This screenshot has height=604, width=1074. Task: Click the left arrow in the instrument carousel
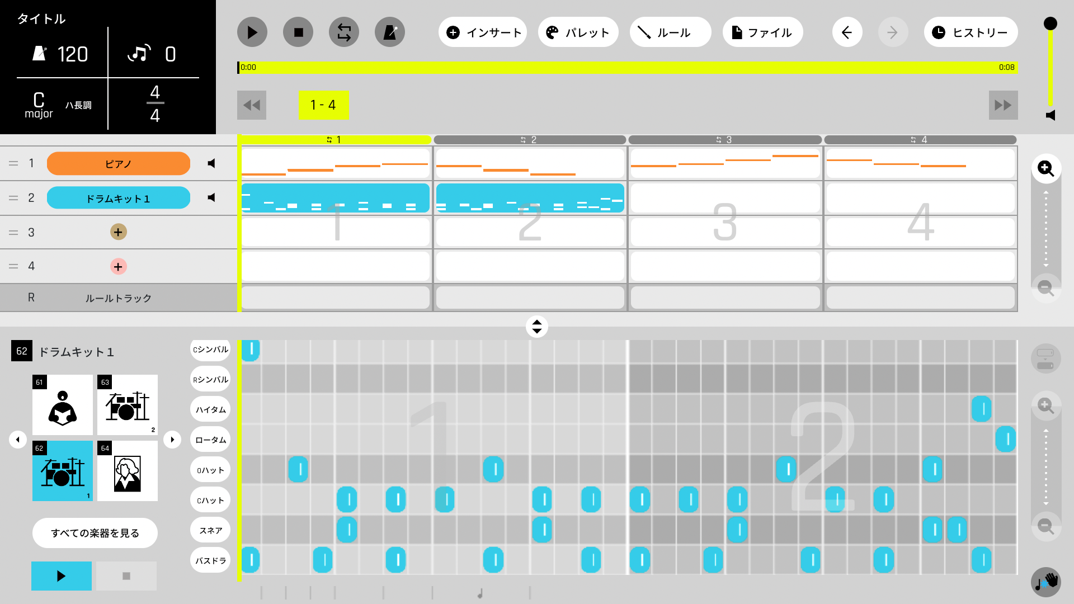tap(18, 440)
